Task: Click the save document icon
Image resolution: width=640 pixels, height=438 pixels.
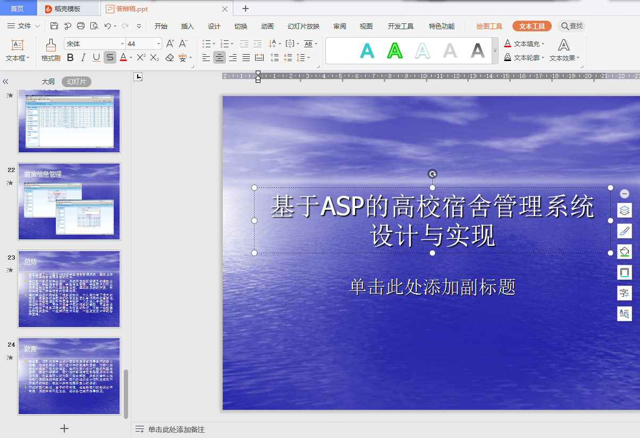Action: [x=54, y=26]
